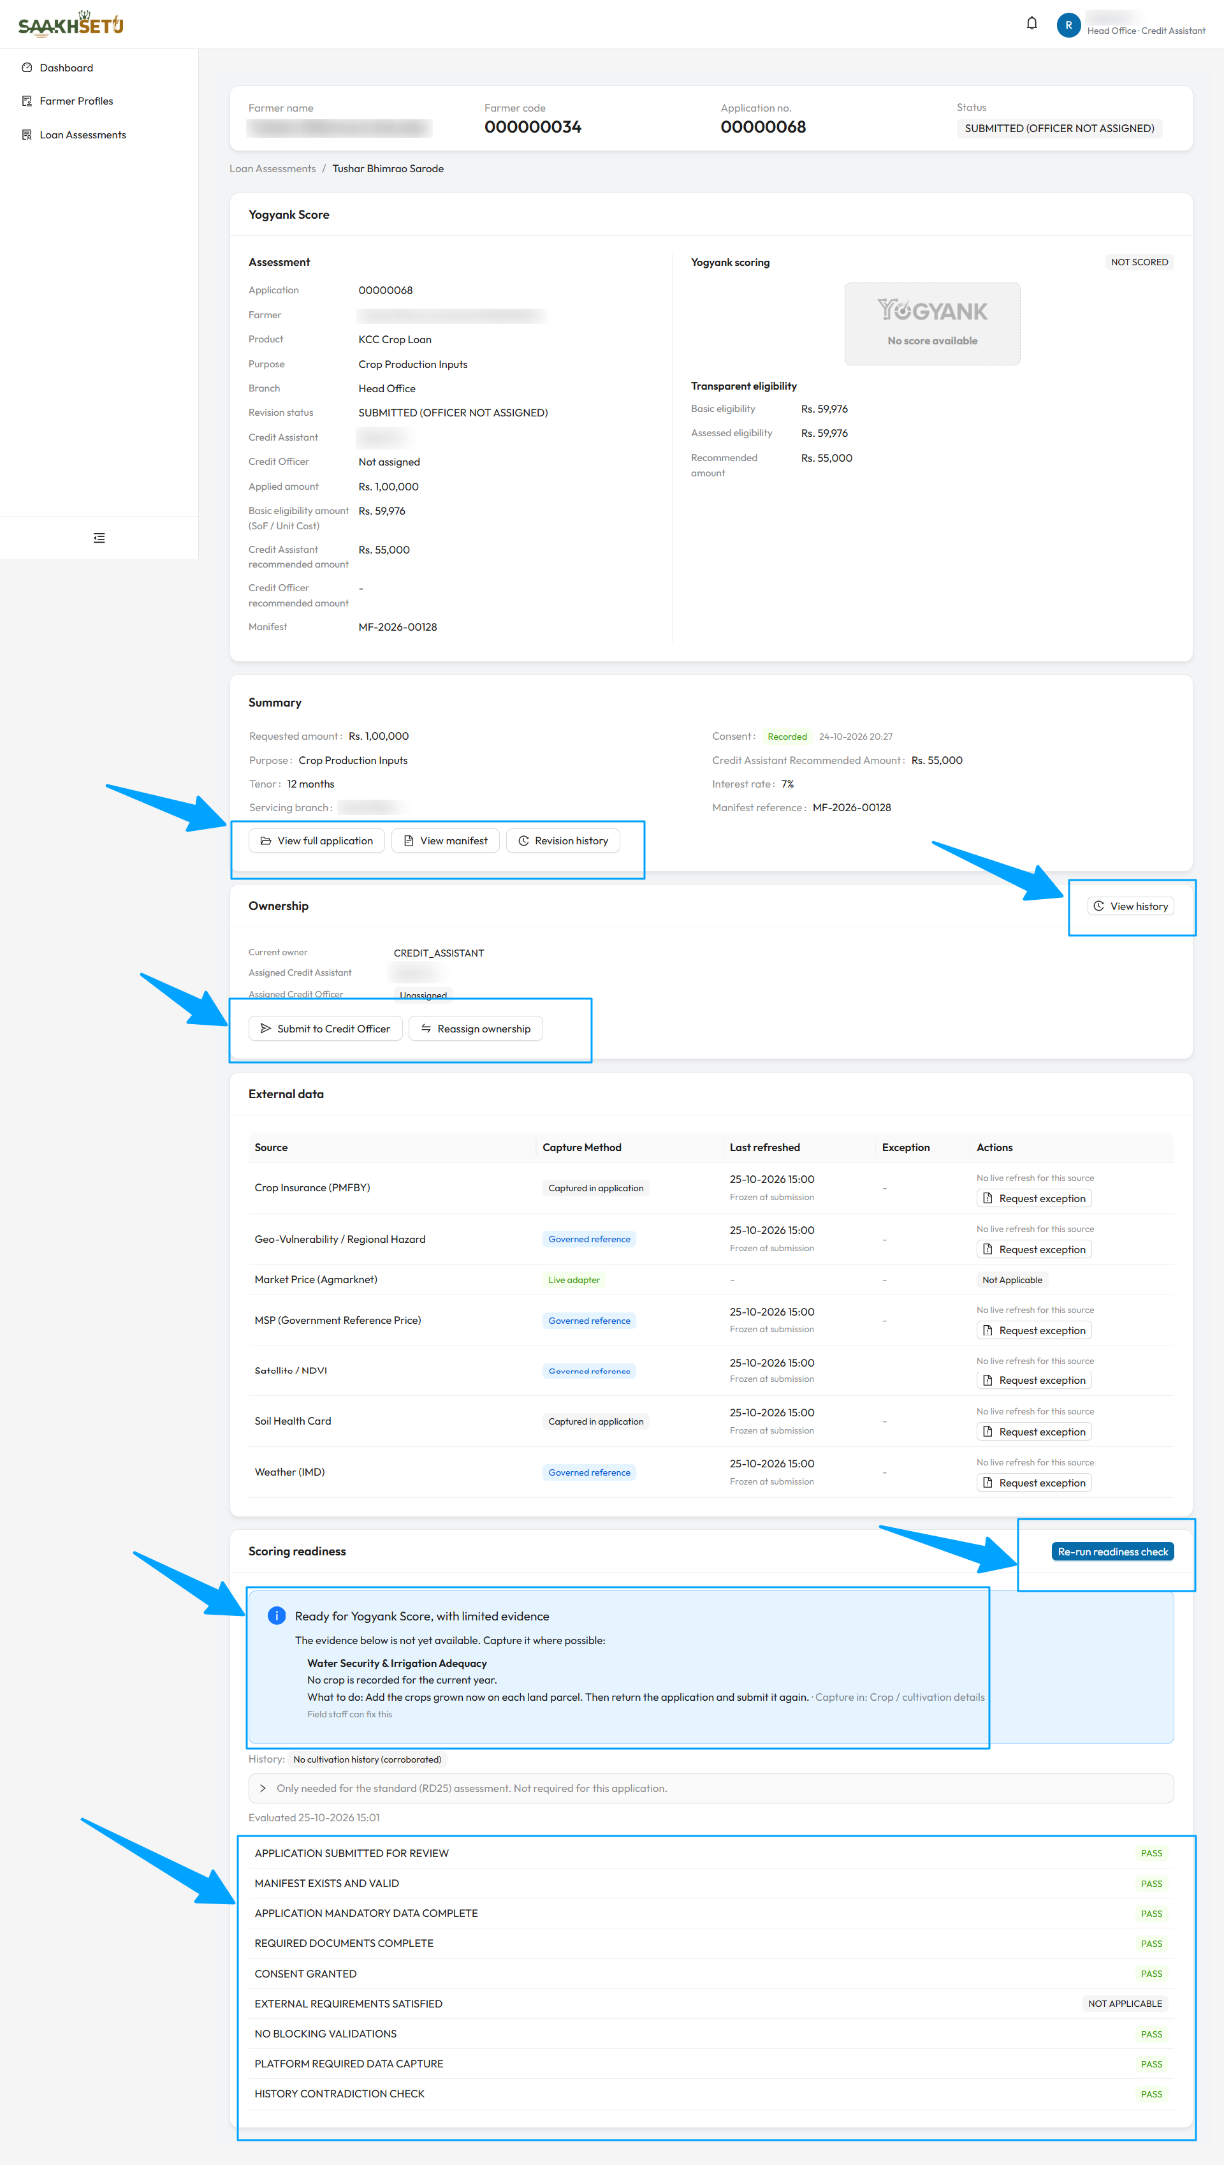Click View history in Ownership
The image size is (1224, 2165).
1131,906
